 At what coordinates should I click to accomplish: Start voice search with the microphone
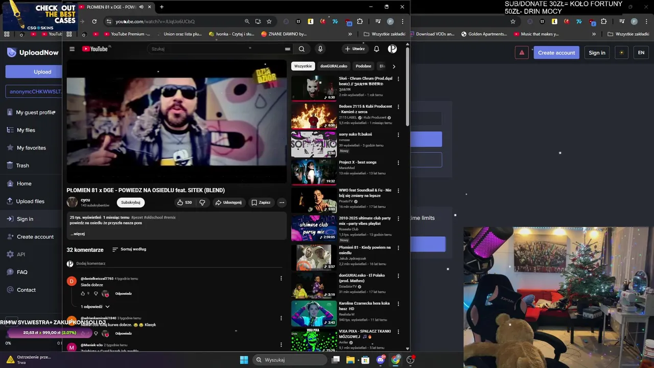[x=320, y=49]
